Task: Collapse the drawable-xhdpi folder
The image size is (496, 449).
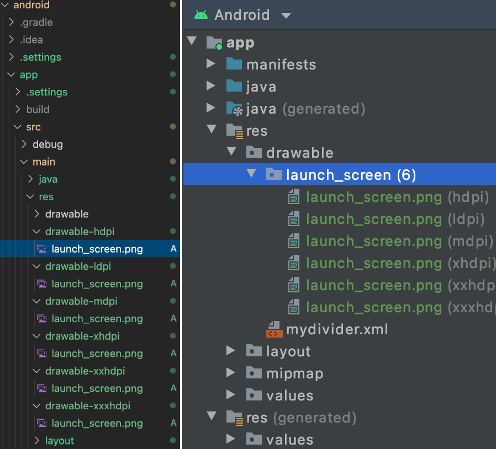Action: pyautogui.click(x=36, y=336)
